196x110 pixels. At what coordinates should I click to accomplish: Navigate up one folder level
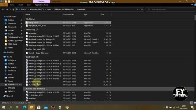(13, 9)
